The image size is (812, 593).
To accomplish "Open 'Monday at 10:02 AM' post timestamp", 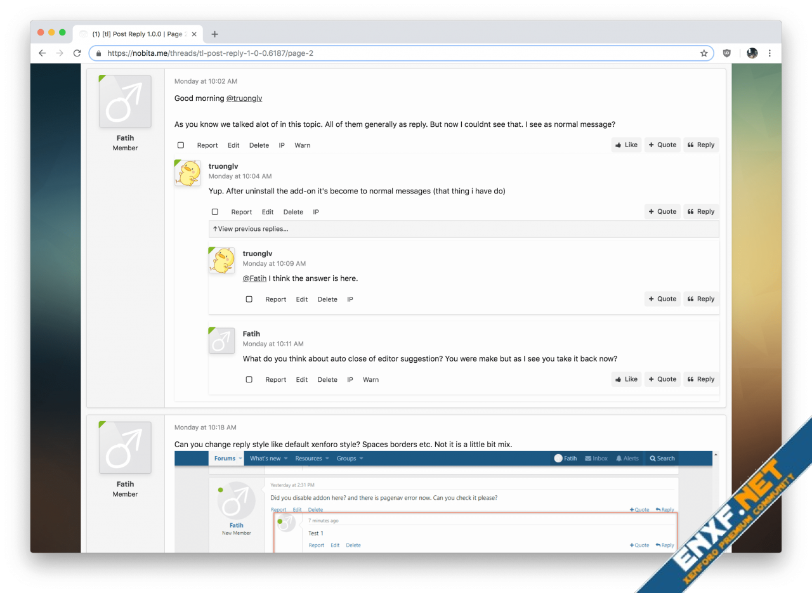I will point(206,81).
